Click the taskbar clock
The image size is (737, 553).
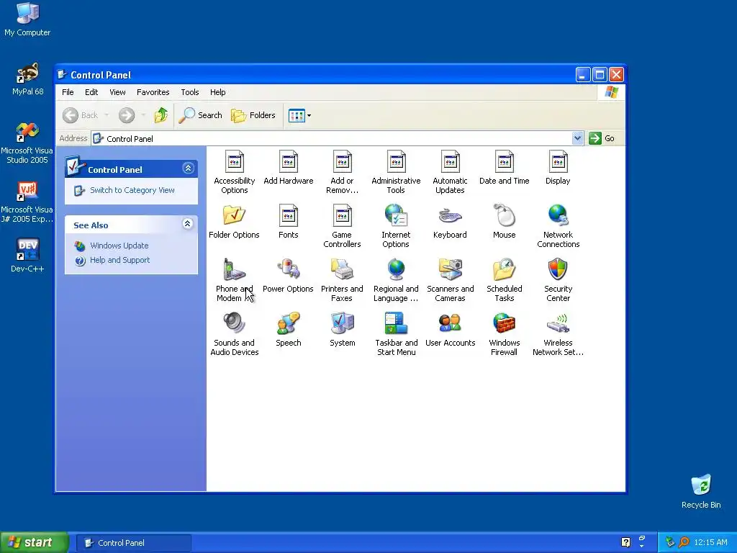[710, 543]
